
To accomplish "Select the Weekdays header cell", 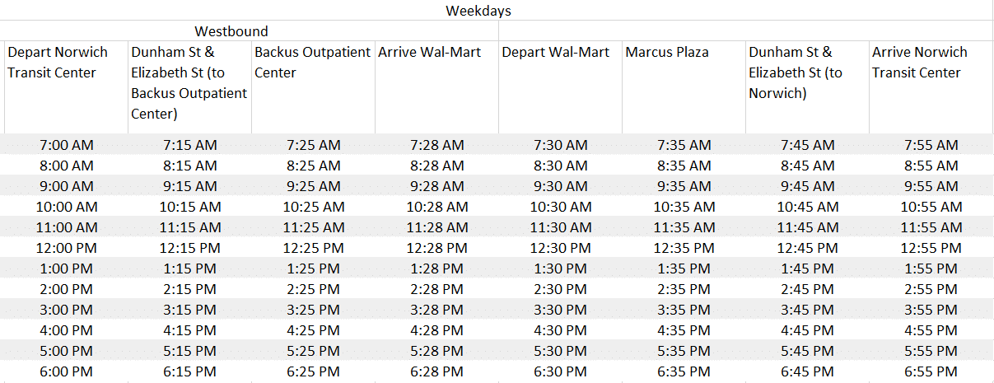I will pos(478,11).
